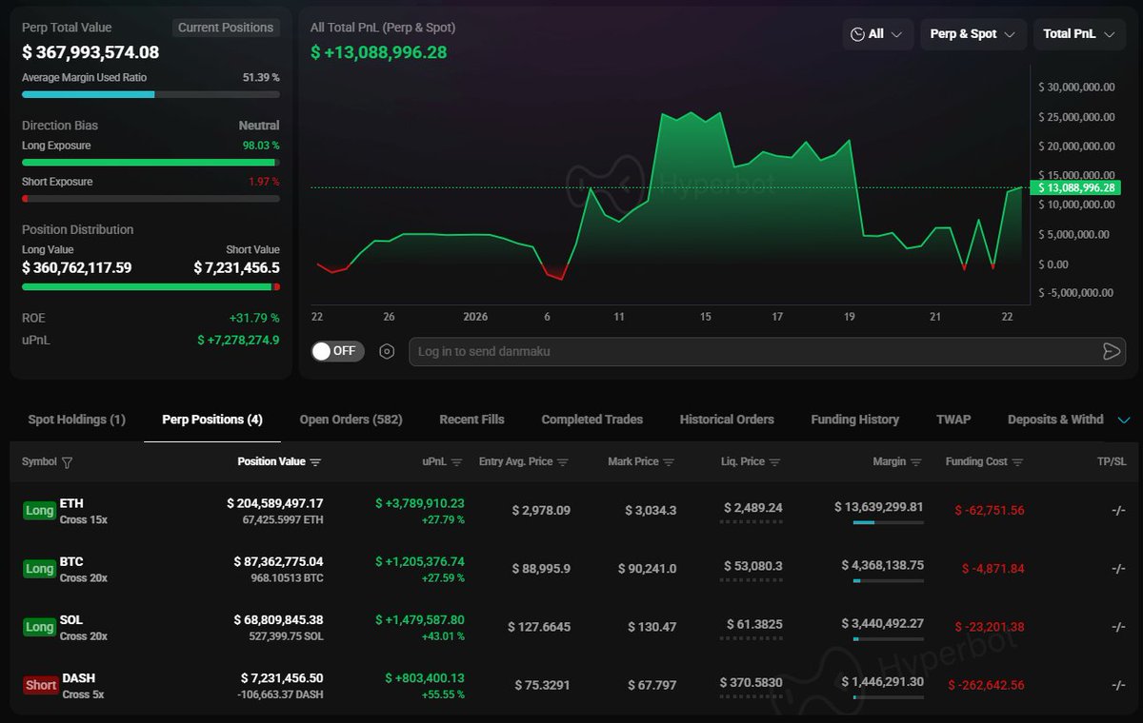Toggle the danmaku OFF switch
The height and width of the screenshot is (723, 1143).
337,351
